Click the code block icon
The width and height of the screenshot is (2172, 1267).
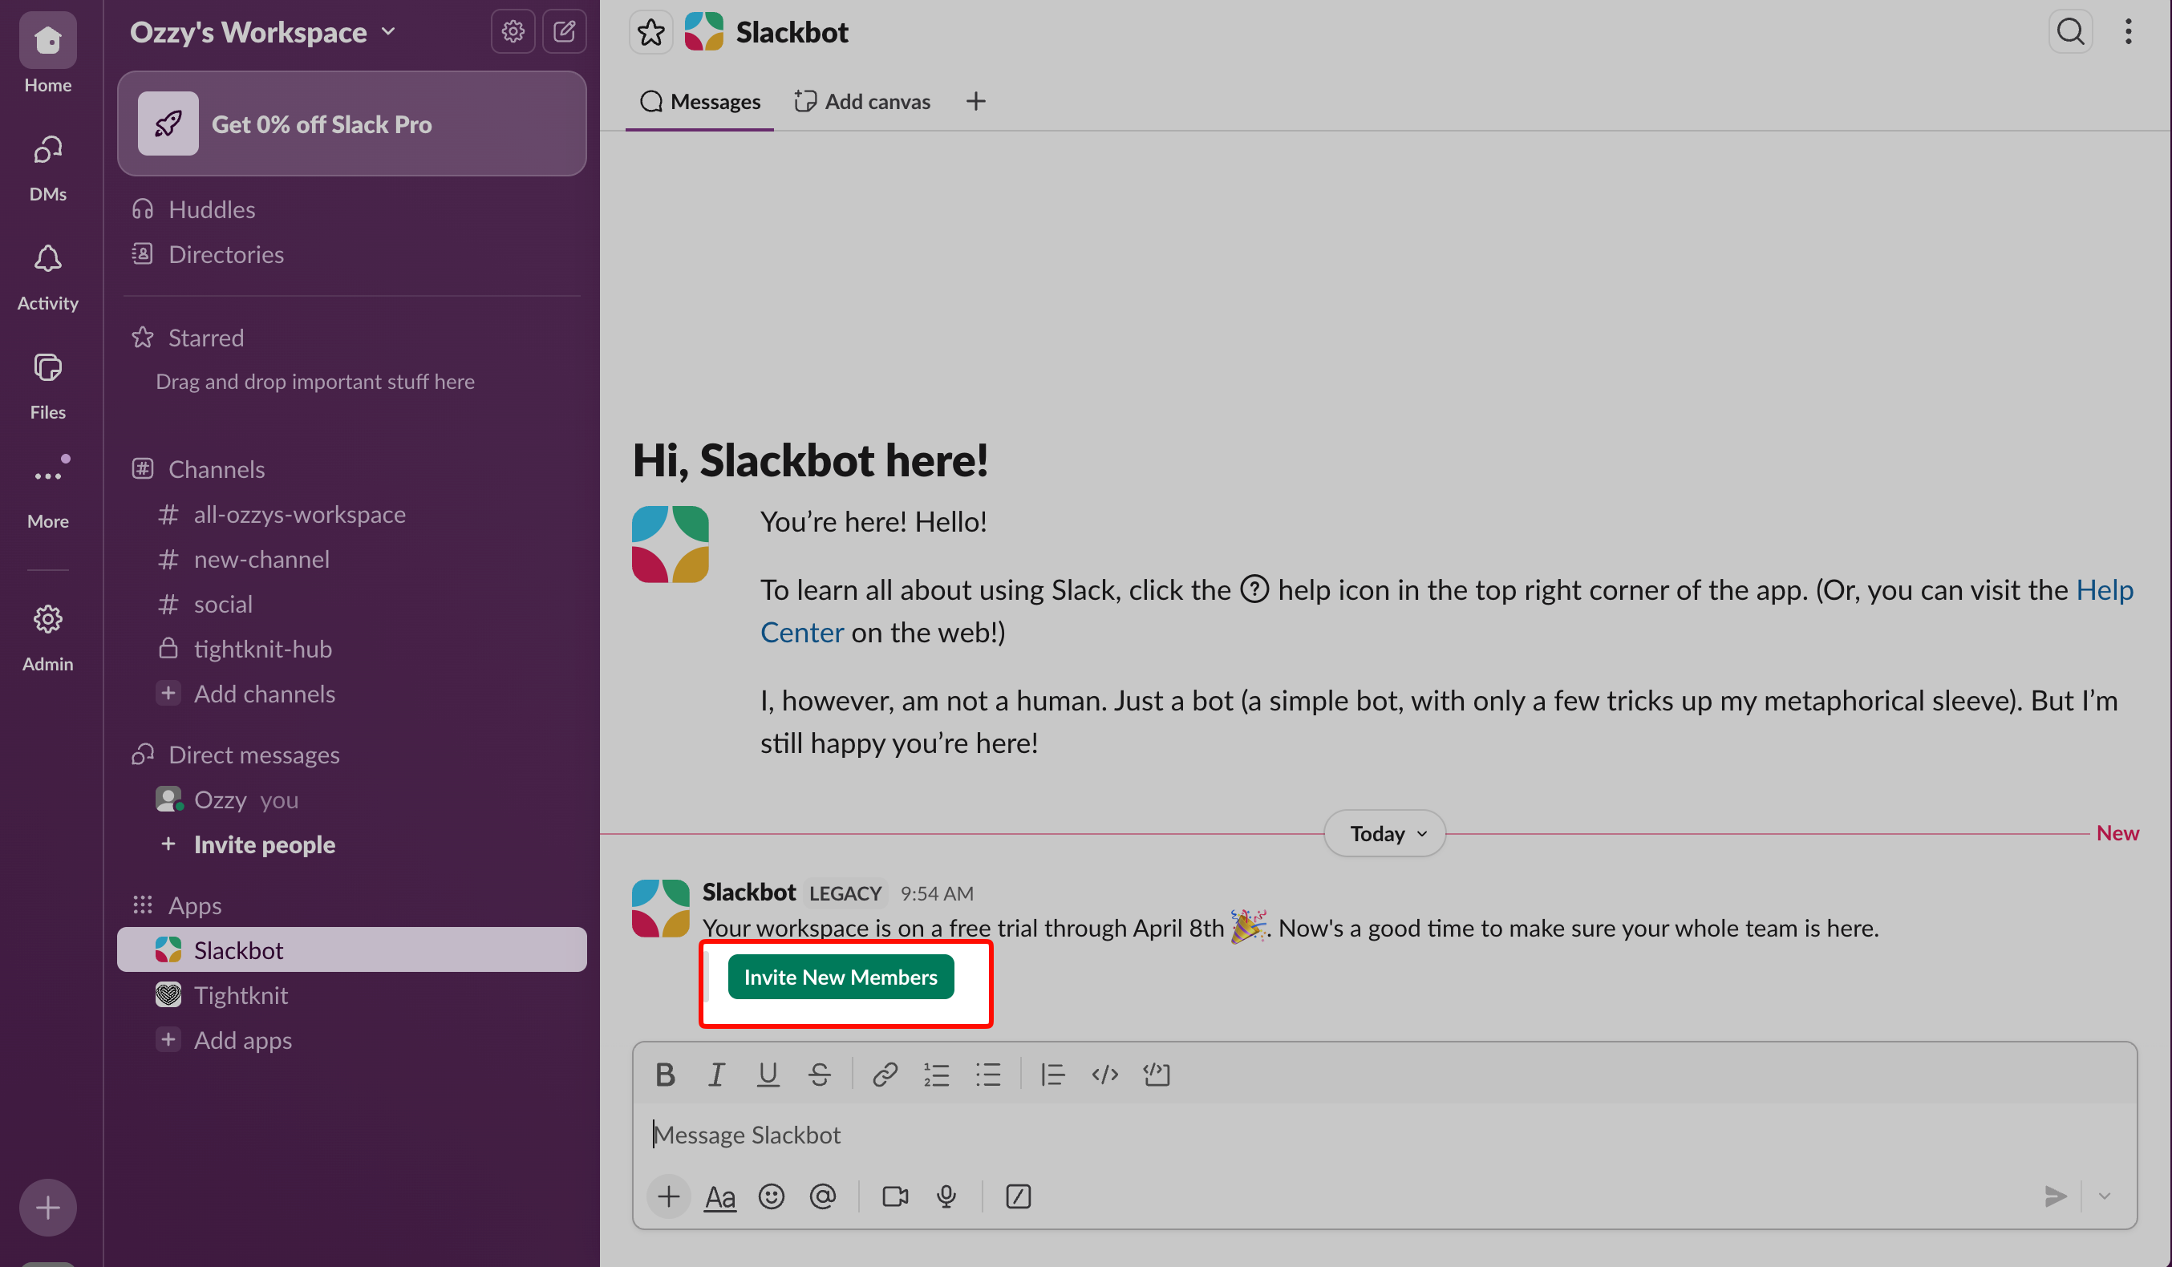click(1156, 1074)
